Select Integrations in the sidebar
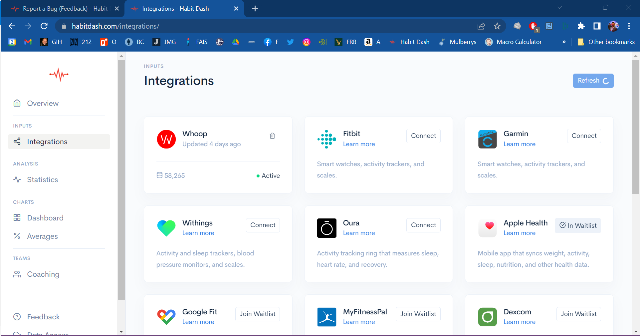Image resolution: width=640 pixels, height=336 pixels. pos(59,142)
